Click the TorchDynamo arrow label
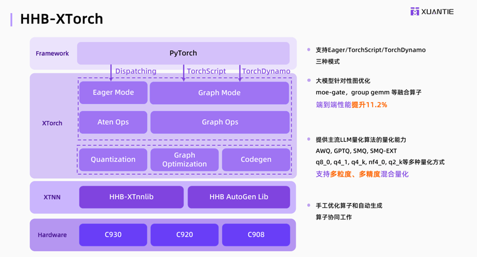Image resolution: width=477 pixels, height=257 pixels. pyautogui.click(x=266, y=71)
